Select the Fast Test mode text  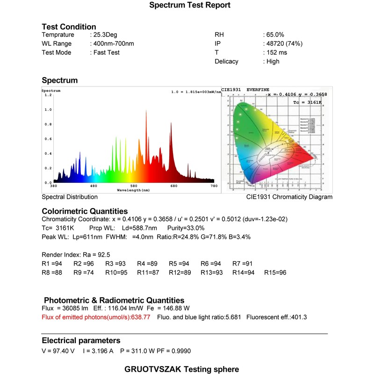click(x=107, y=52)
